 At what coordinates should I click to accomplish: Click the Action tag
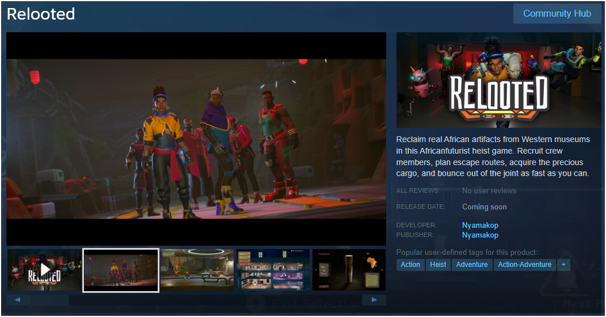pyautogui.click(x=410, y=265)
